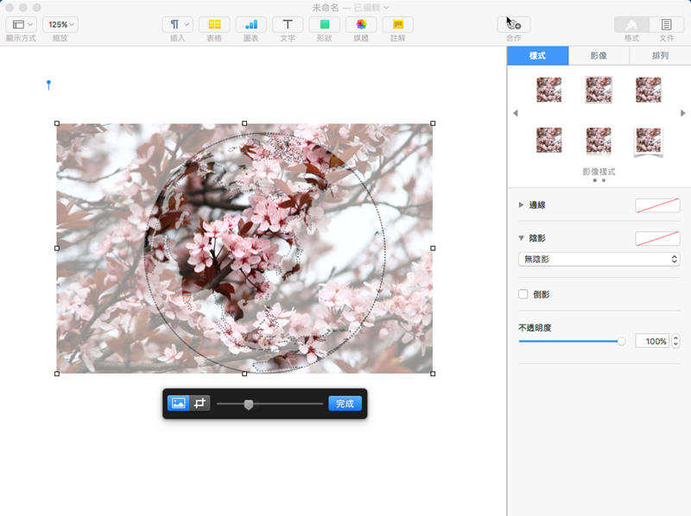Screen dimensions: 691x516
Task: Click the 媒體 (Media) toolbar icon
Action: 361,24
